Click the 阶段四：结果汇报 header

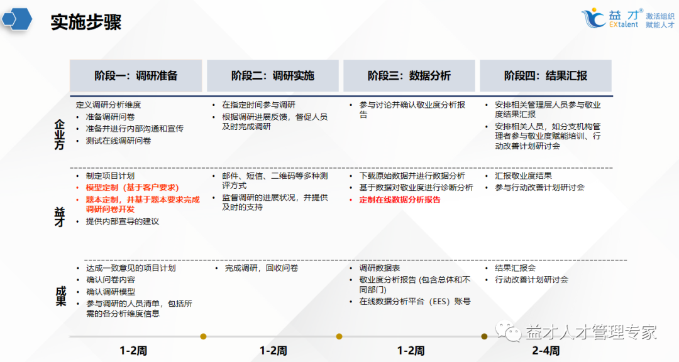545,75
